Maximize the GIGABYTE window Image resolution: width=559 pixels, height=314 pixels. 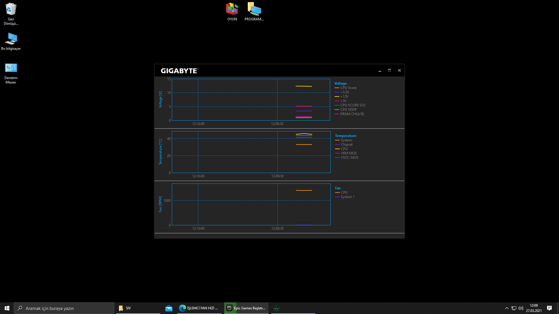pos(389,70)
